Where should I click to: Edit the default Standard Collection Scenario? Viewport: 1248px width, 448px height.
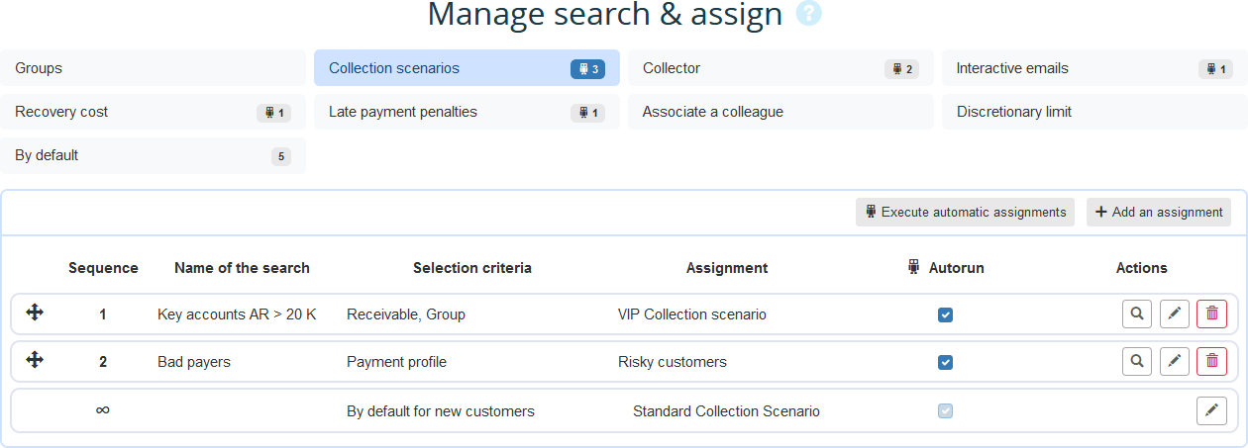1211,410
